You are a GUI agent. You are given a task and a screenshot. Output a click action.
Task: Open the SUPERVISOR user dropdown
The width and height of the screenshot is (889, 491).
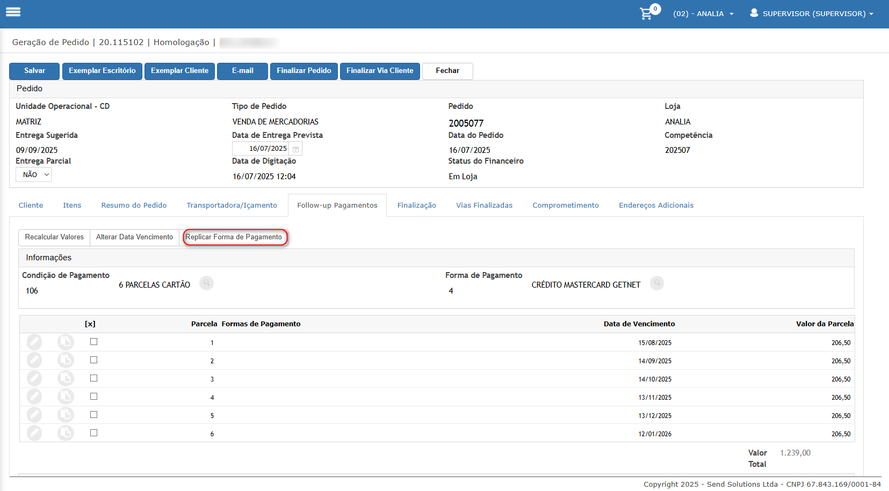pos(812,13)
